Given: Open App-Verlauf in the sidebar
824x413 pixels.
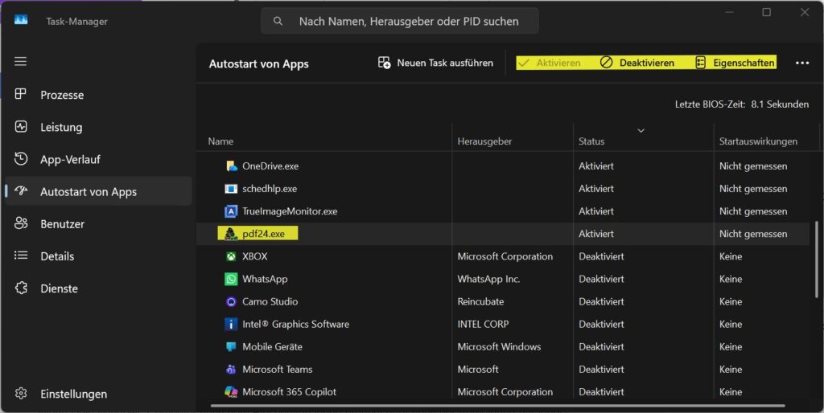Looking at the screenshot, I should point(99,160).
